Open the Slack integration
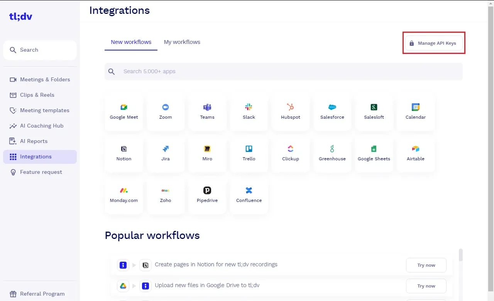This screenshot has height=301, width=494. 249,112
